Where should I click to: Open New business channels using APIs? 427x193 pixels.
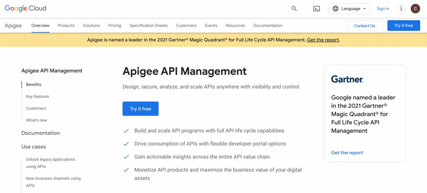pyautogui.click(x=53, y=182)
